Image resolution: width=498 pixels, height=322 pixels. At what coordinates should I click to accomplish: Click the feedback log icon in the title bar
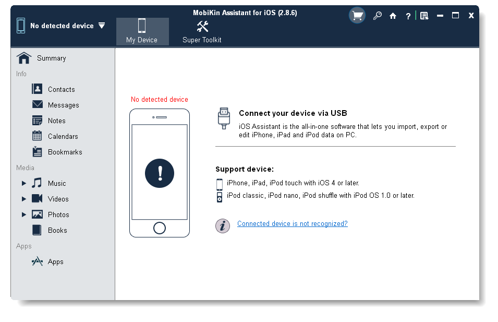[x=424, y=15]
